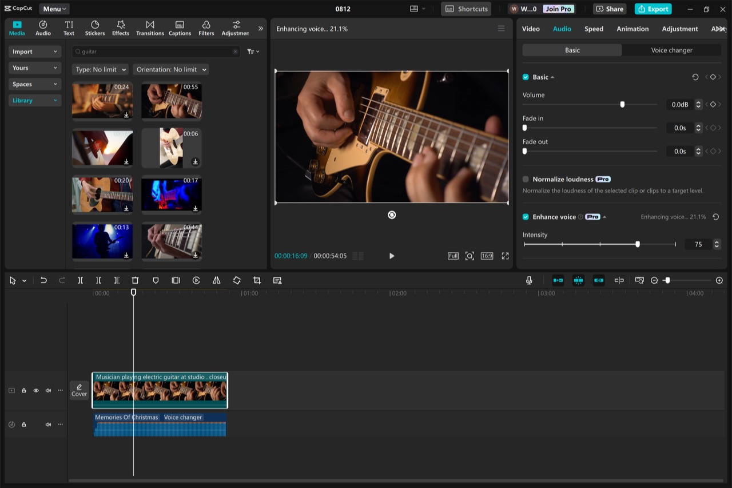Screen dimensions: 732x488
Task: Mute the audio track with the speaker icon
Action: point(48,424)
